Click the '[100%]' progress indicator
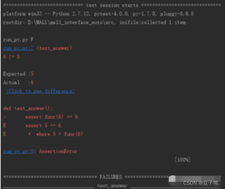 pos(182,159)
